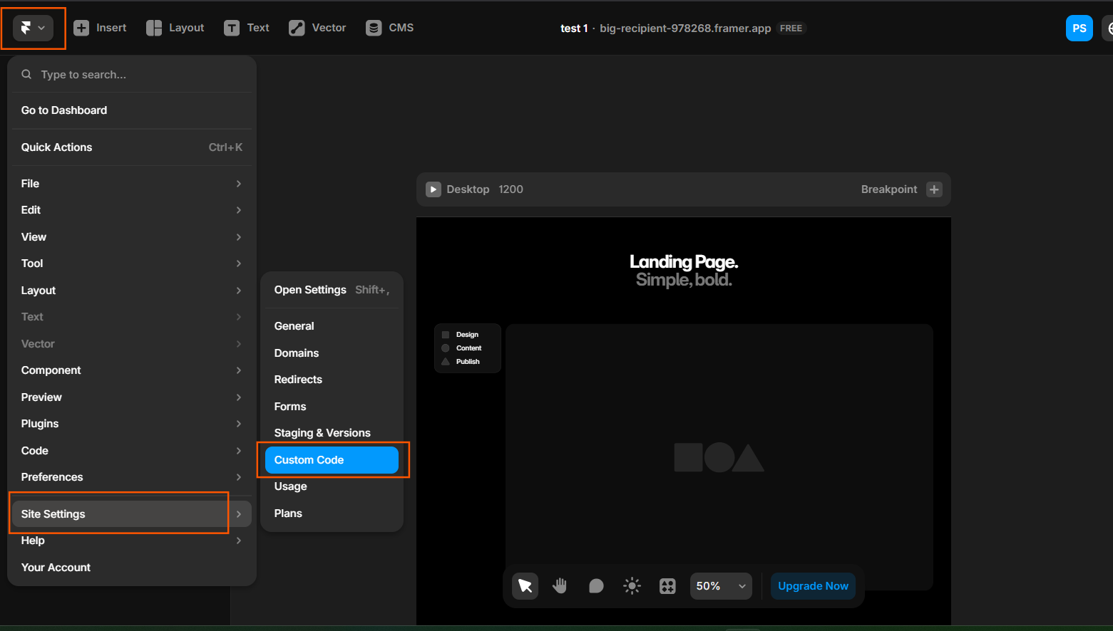Viewport: 1113px width, 631px height.
Task: Expand the Preferences submenu
Action: pos(131,477)
